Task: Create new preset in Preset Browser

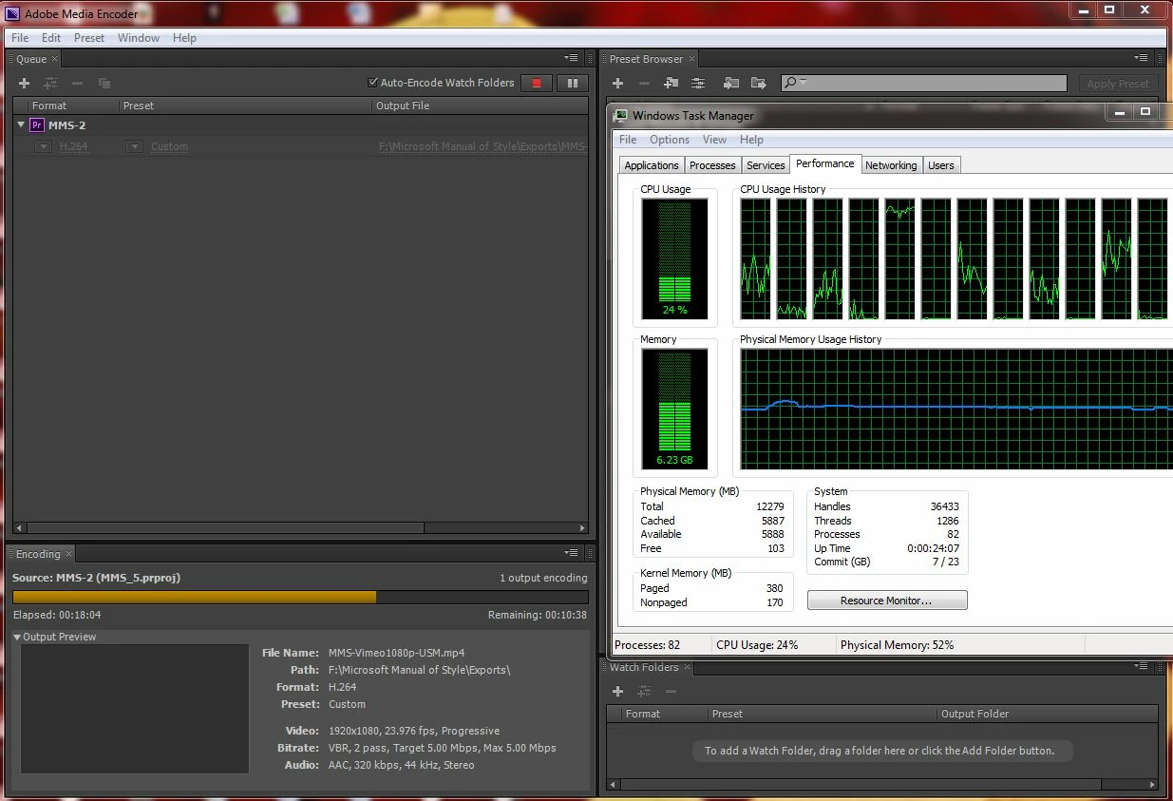Action: [x=617, y=84]
